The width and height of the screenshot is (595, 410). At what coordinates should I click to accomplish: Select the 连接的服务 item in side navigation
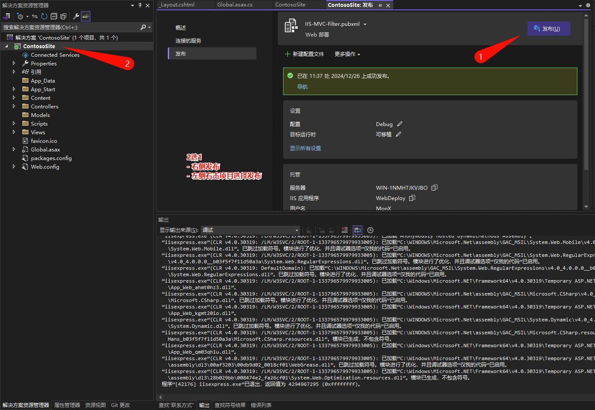coord(188,41)
